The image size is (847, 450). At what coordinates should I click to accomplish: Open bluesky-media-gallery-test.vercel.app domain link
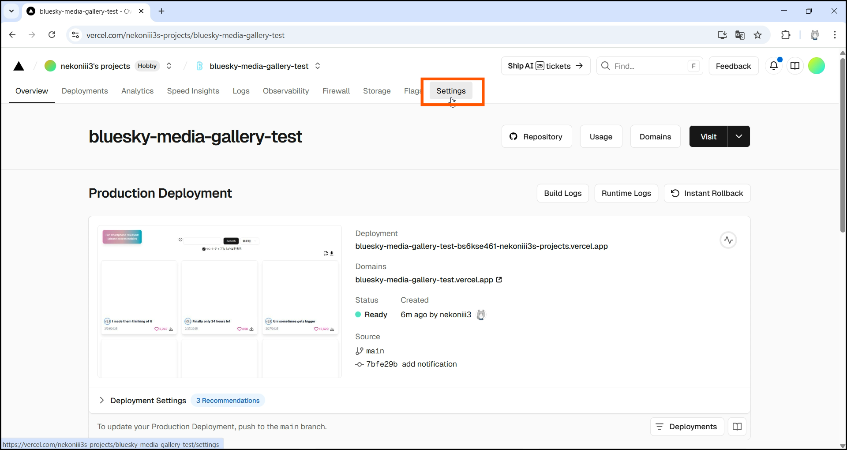[x=424, y=280]
